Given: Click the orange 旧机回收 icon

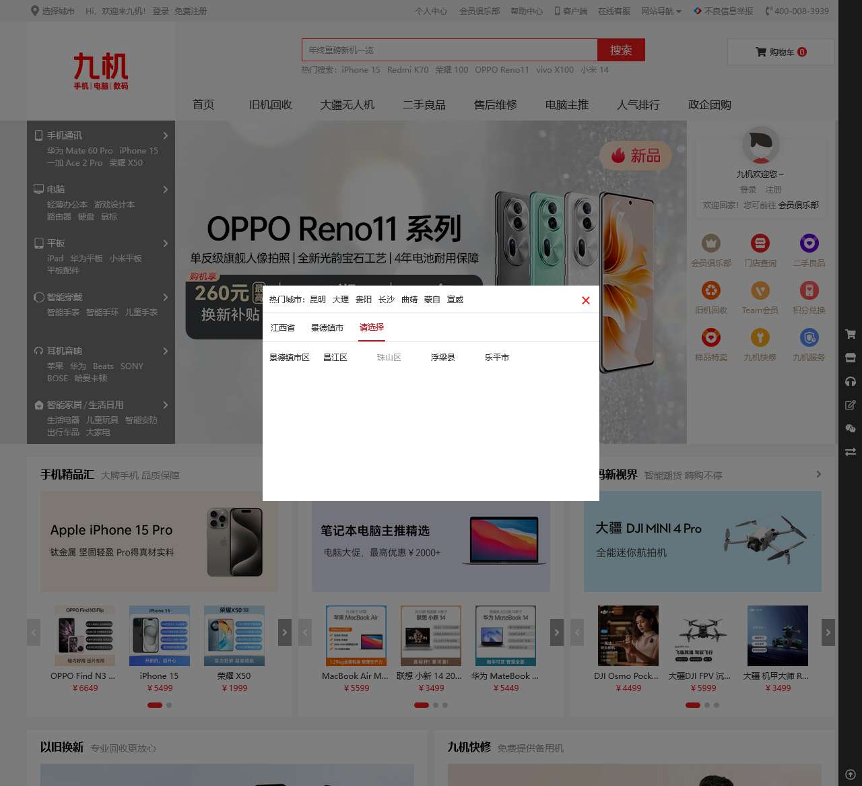Looking at the screenshot, I should click(711, 290).
